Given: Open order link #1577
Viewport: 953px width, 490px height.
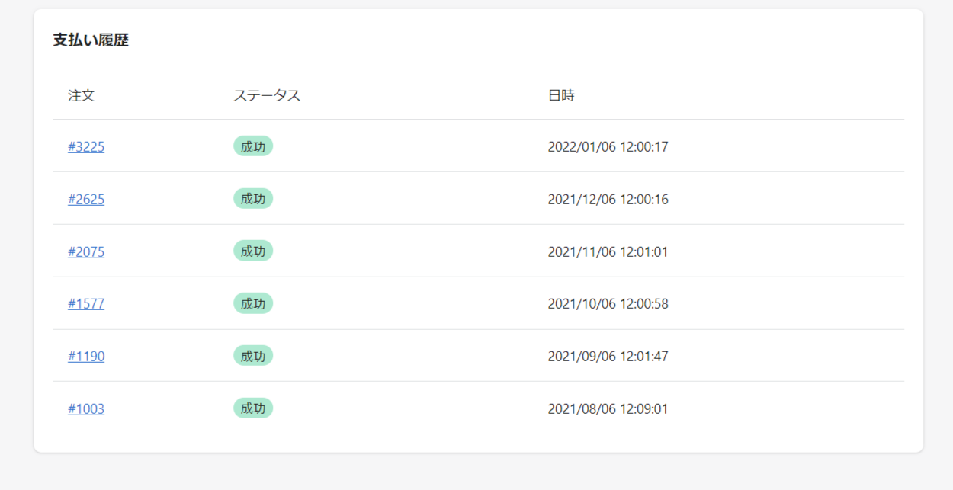Looking at the screenshot, I should pyautogui.click(x=86, y=304).
